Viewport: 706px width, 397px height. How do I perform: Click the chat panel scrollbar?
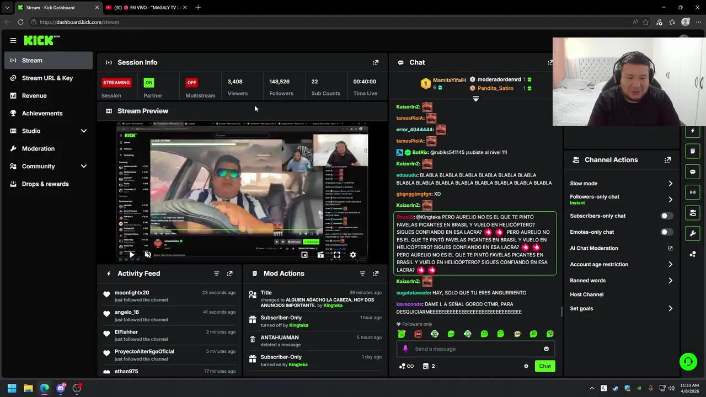561,312
